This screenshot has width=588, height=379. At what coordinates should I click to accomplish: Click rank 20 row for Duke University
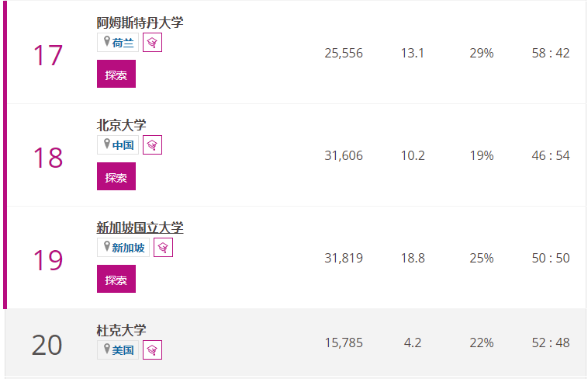[296, 342]
